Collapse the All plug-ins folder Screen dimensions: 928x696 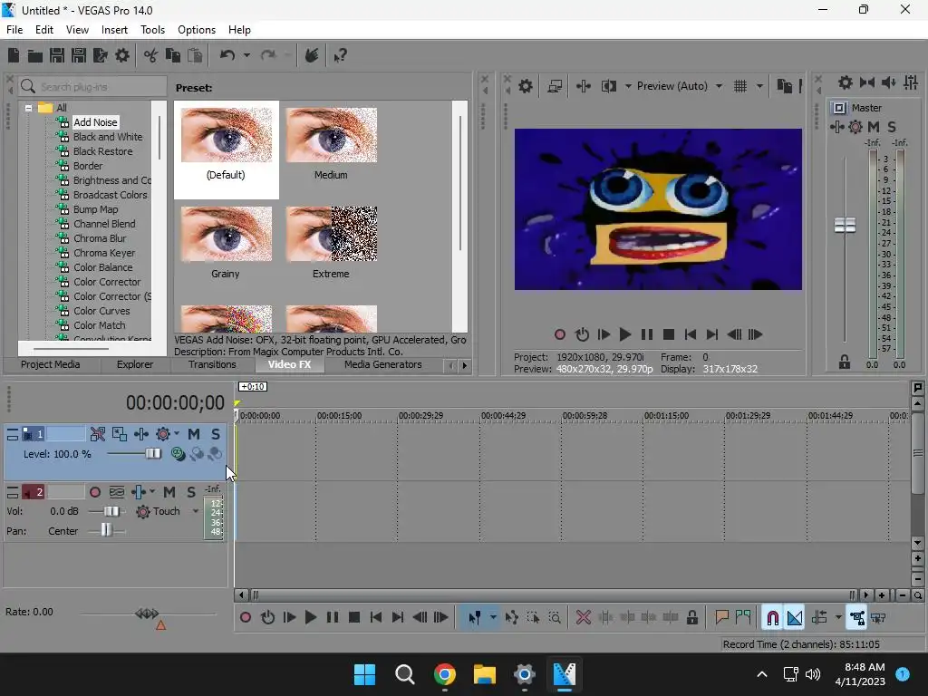[x=28, y=109]
